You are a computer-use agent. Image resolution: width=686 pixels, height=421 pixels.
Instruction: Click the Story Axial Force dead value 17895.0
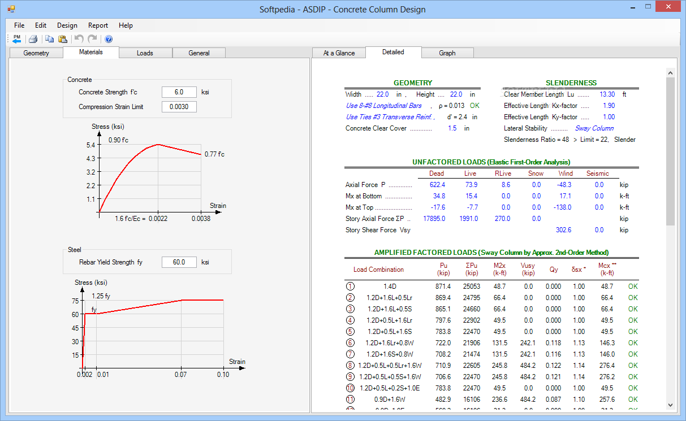434,219
